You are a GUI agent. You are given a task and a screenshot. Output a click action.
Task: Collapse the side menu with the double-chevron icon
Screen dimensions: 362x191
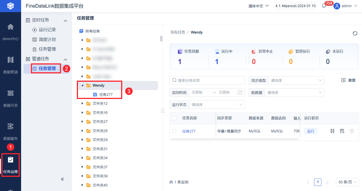click(62, 179)
